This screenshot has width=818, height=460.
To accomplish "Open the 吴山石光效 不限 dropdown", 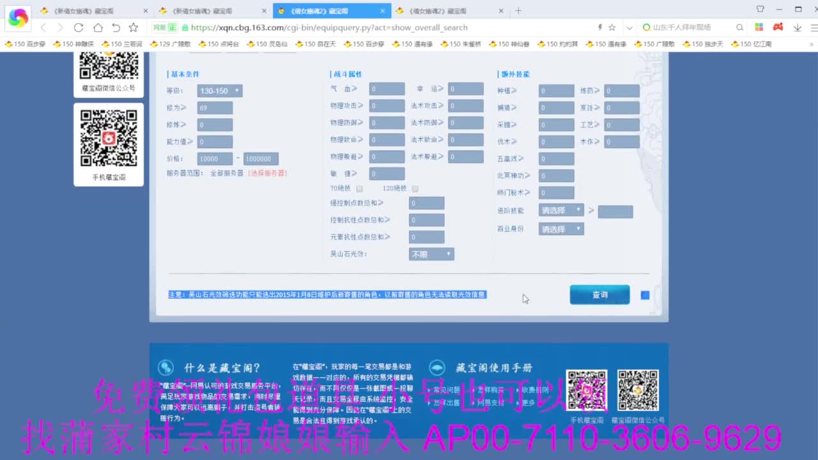I will click(x=431, y=254).
